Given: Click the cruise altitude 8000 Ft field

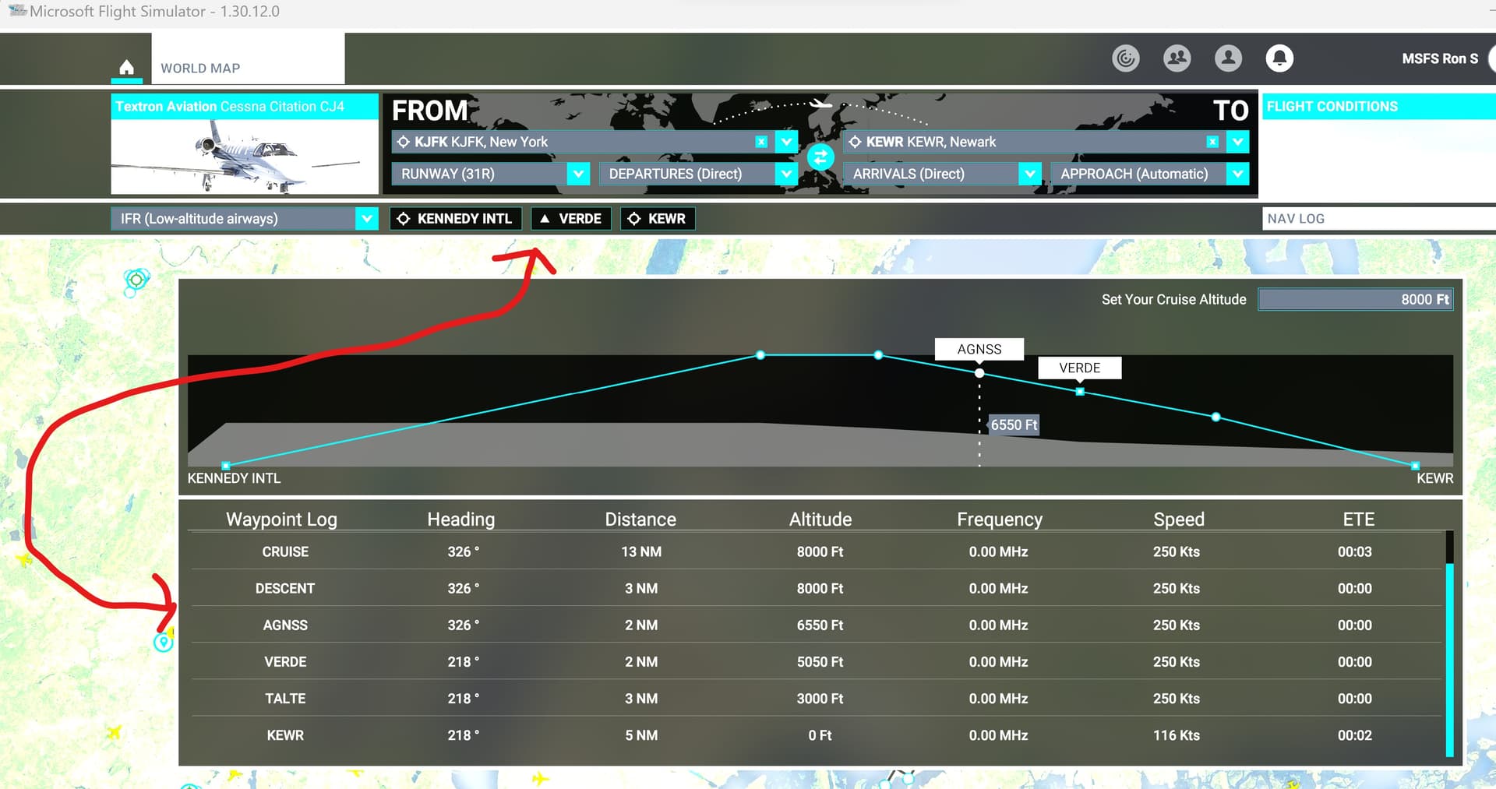Looking at the screenshot, I should pyautogui.click(x=1356, y=300).
